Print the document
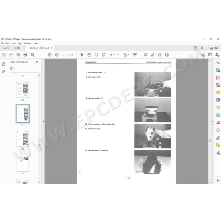The height and width of the screenshot is (221, 221). (x=25, y=55)
